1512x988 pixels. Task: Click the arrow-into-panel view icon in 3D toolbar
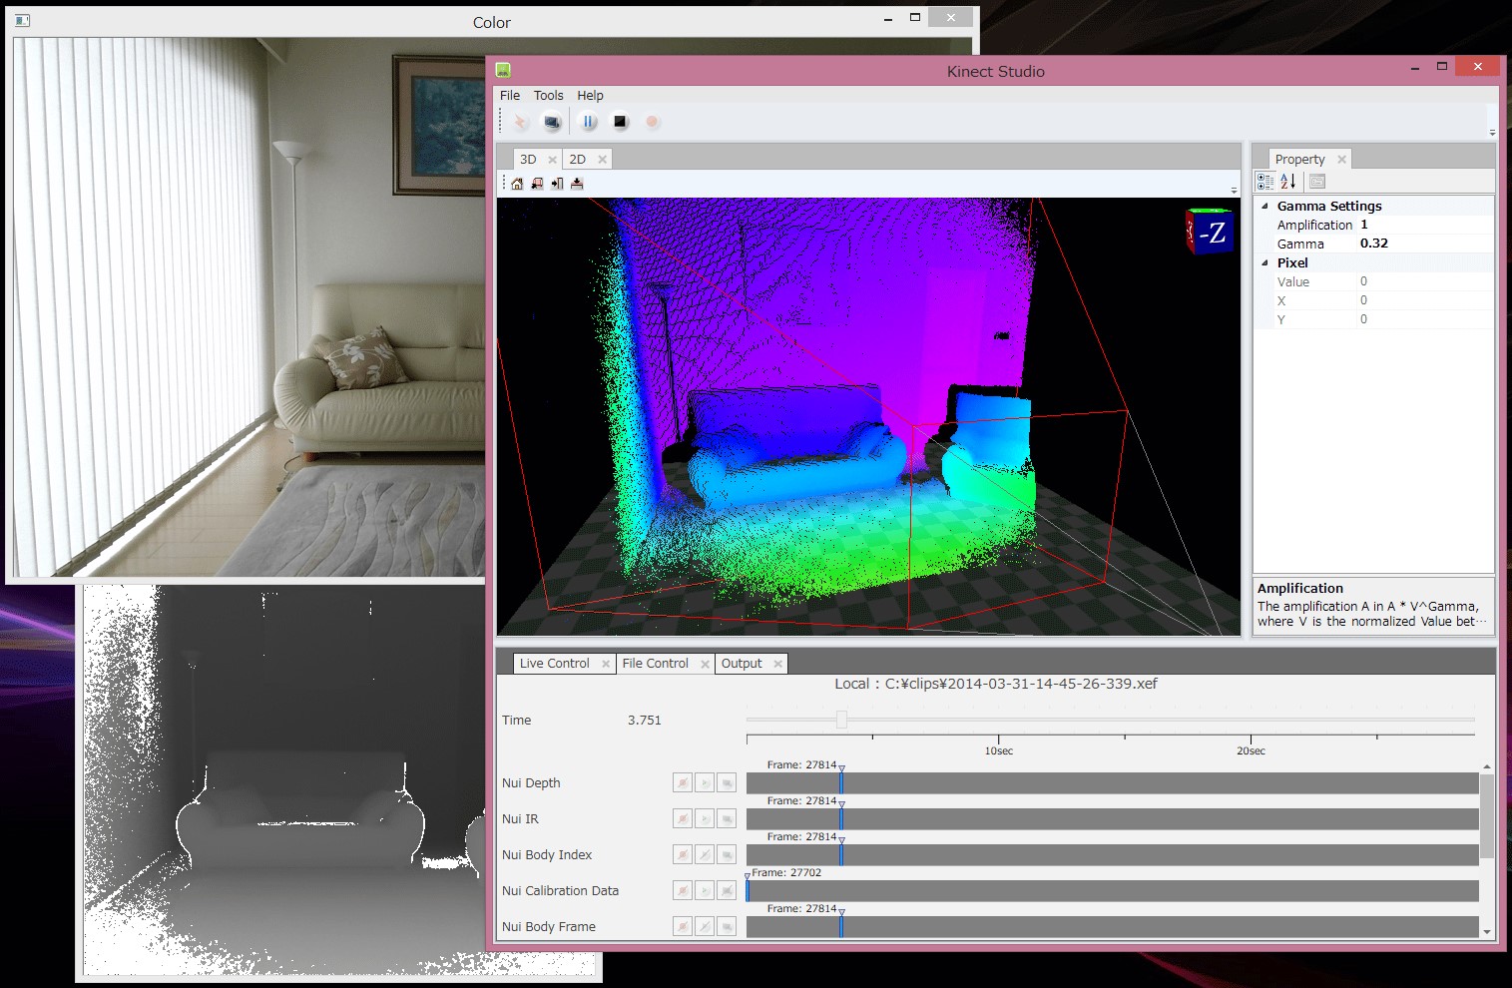[x=557, y=184]
